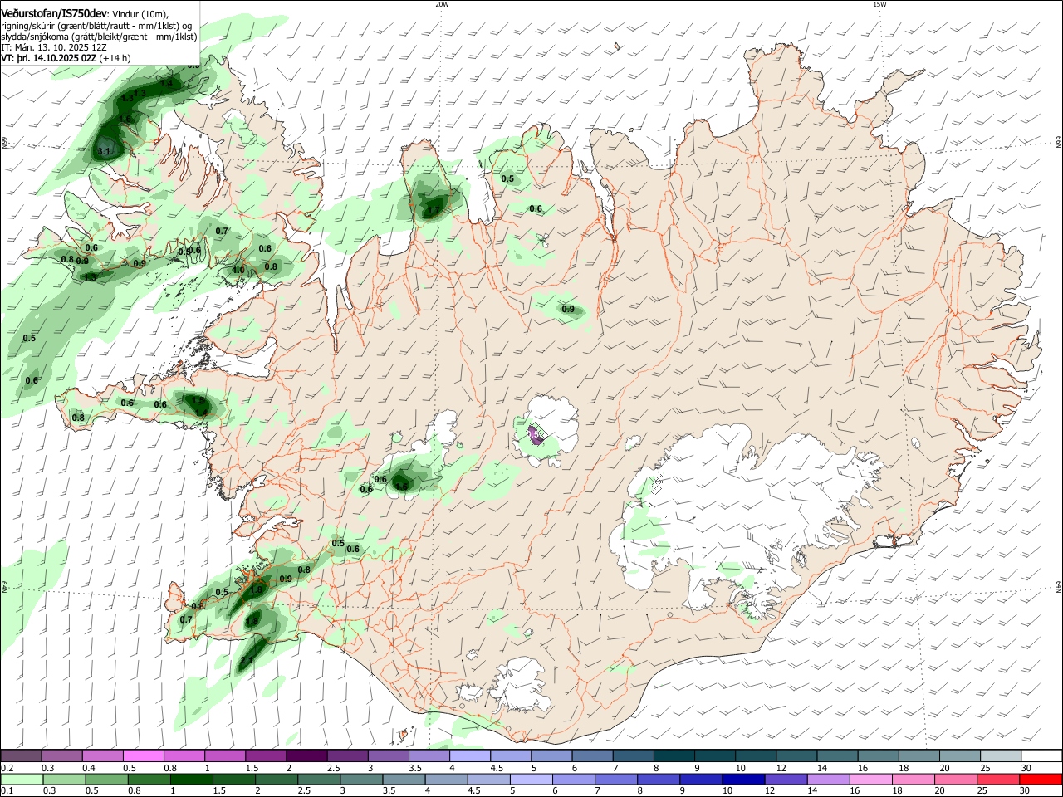Pick the grey-purple swatch between 0.2 and 0.3

pyautogui.click(x=20, y=756)
